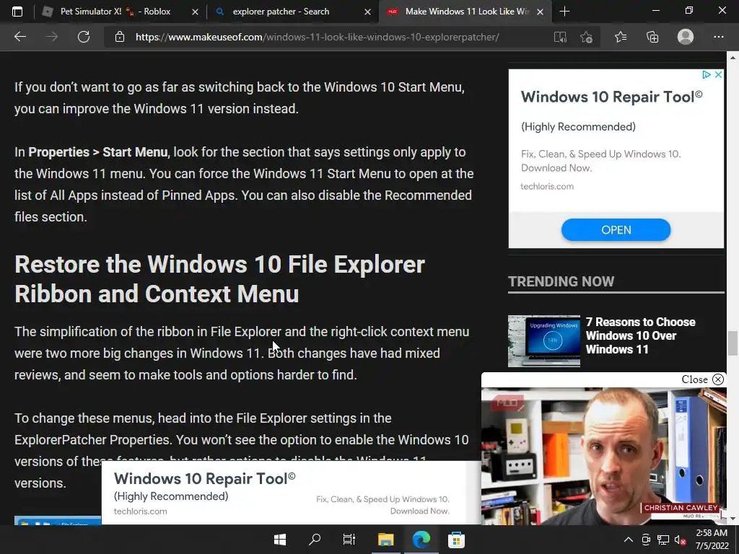Open Task View on the taskbar
This screenshot has height=554, width=739.
(349, 540)
